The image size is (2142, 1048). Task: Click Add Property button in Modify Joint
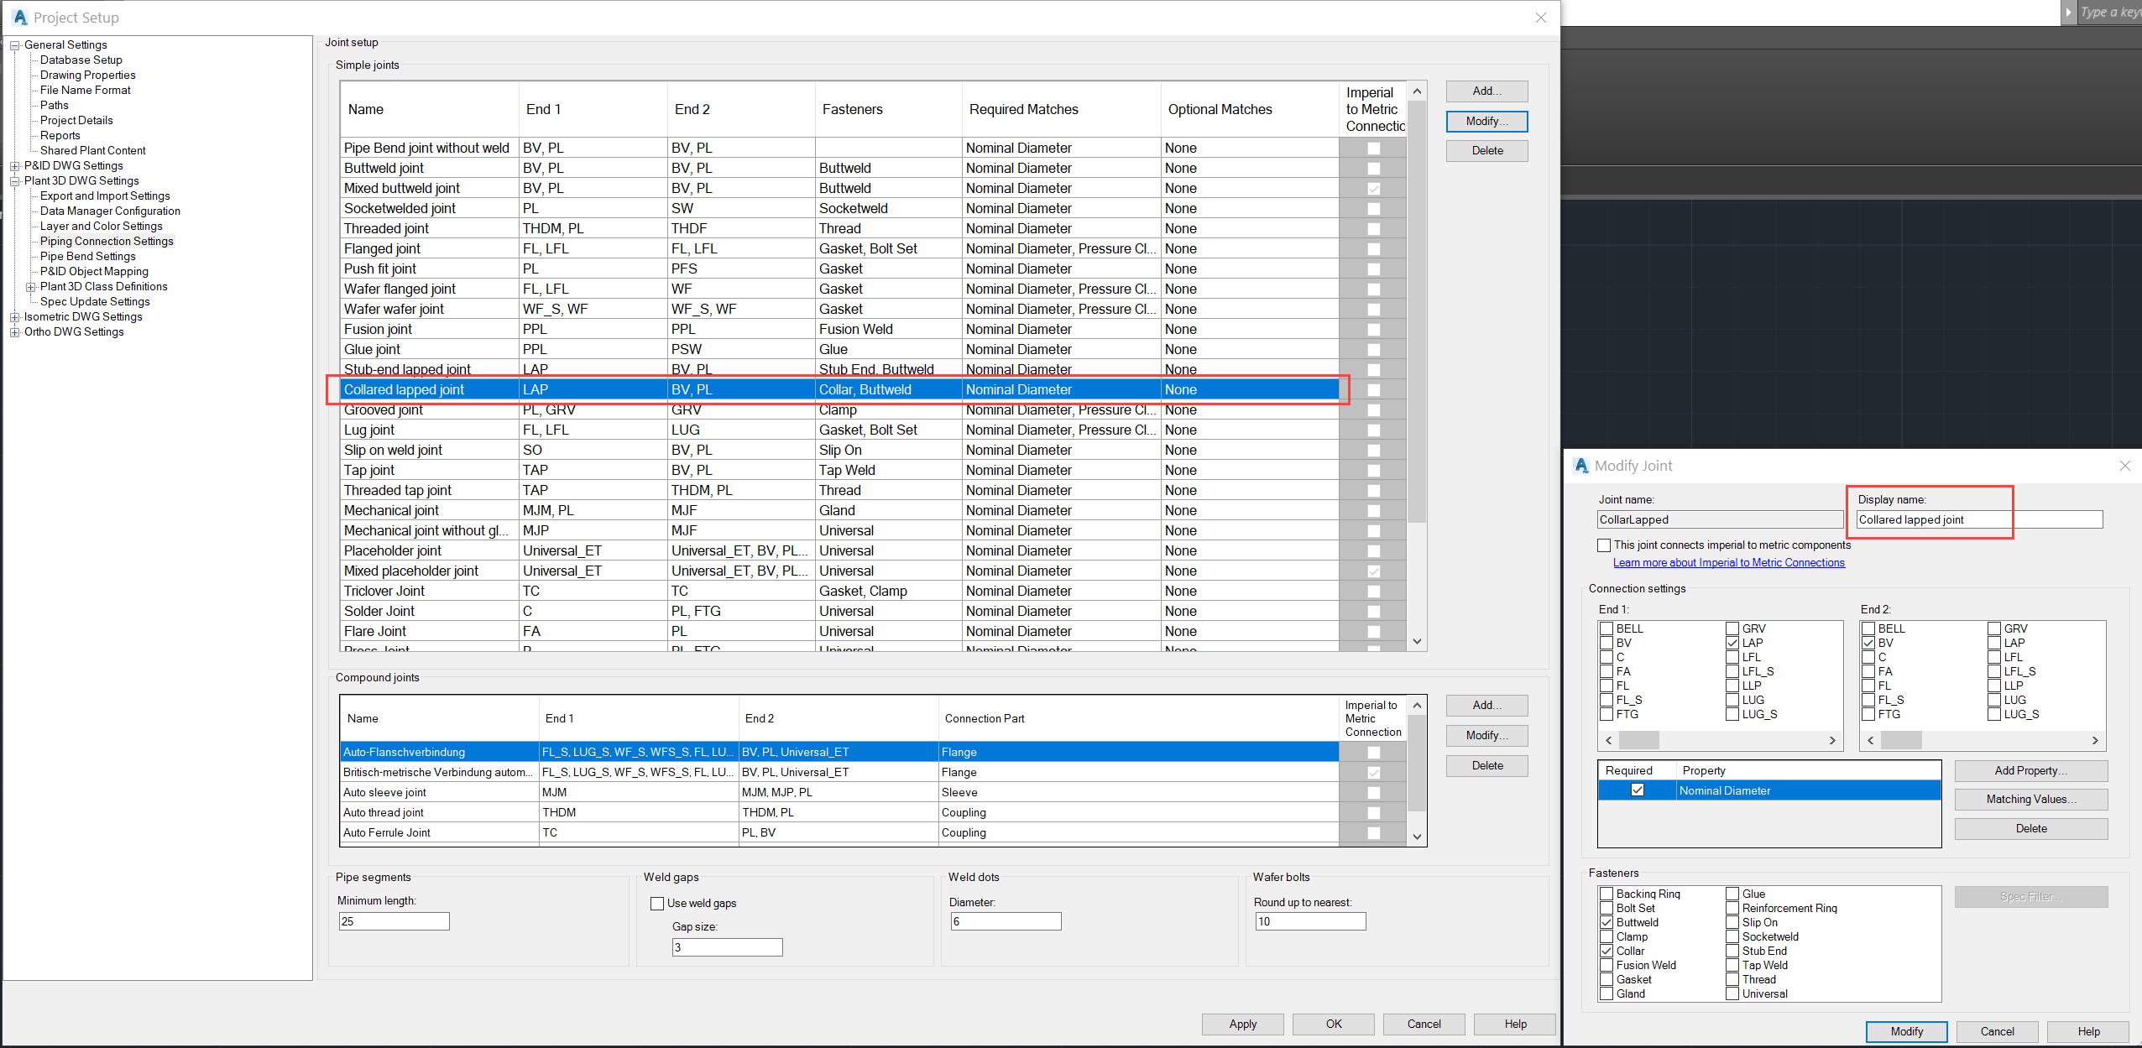pyautogui.click(x=2031, y=771)
